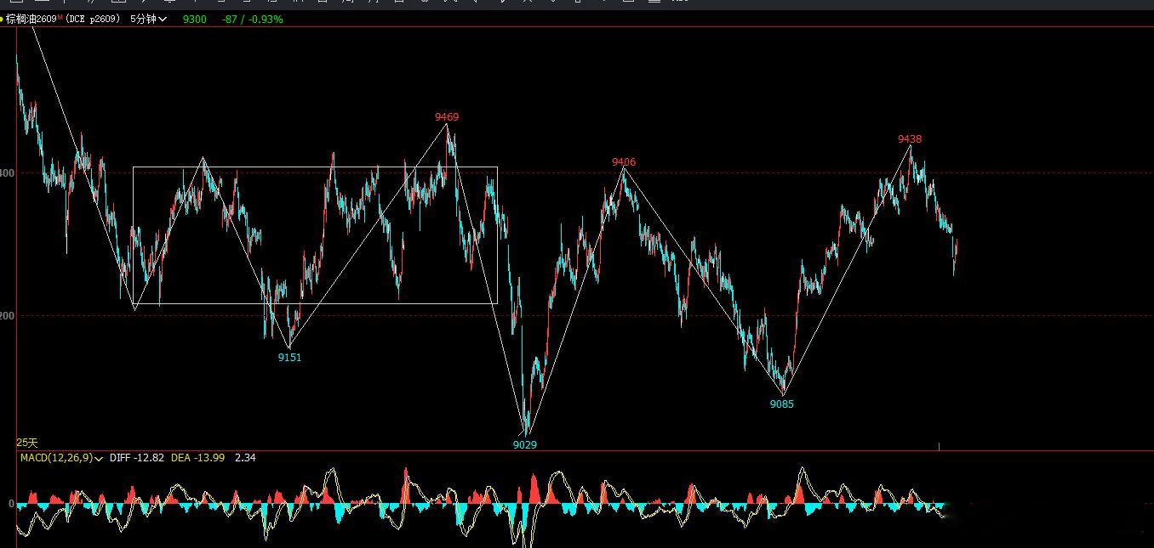Viewport: 1154px width, 548px height.
Task: Click the 9406 high price label
Action: coord(624,162)
